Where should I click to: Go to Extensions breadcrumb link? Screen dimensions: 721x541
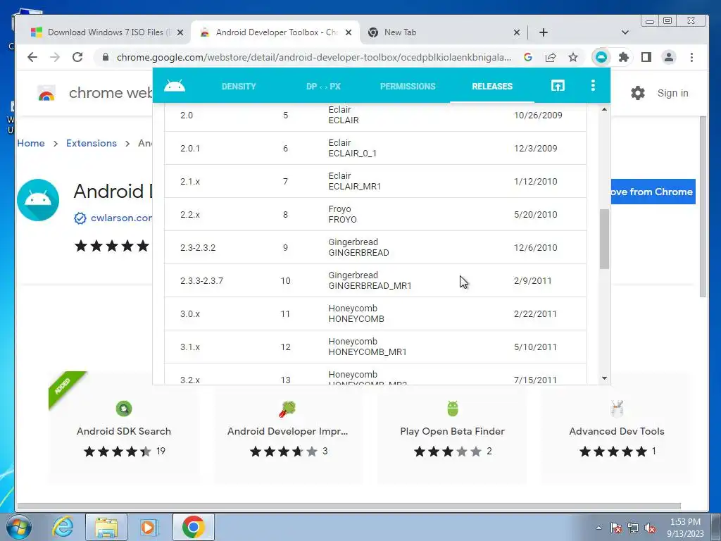[92, 143]
